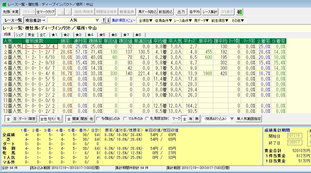Image resolution: width=311 pixels, height=173 pixels.
Task: Click 各平均 button
Action: 194,12
